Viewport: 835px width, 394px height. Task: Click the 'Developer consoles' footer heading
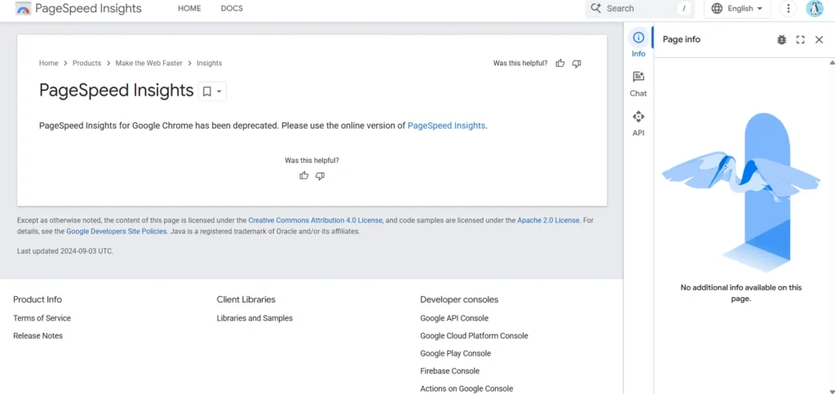(x=459, y=299)
